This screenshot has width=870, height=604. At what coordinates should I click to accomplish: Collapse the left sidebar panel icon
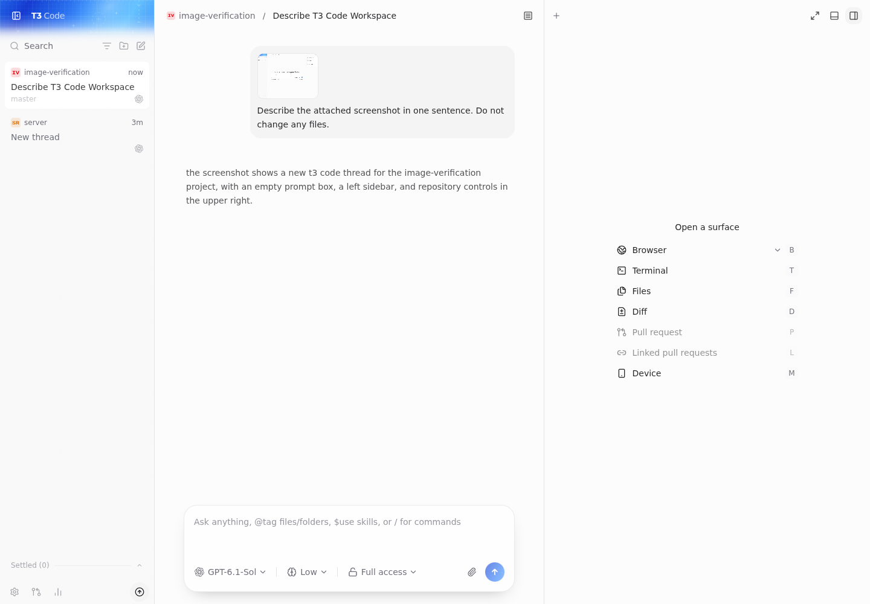click(x=16, y=16)
